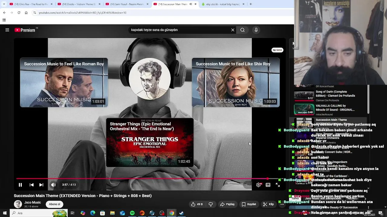
Task: Open Jsco Music channel avatar
Action: pos(18,204)
